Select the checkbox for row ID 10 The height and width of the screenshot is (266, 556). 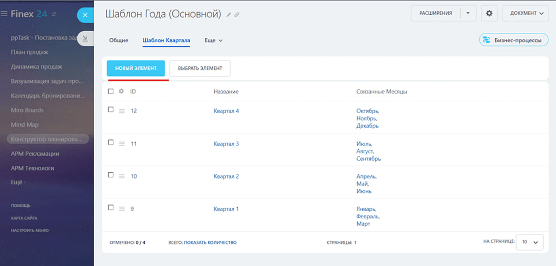click(x=111, y=175)
